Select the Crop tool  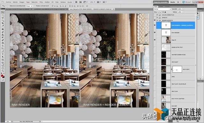pos(3,23)
